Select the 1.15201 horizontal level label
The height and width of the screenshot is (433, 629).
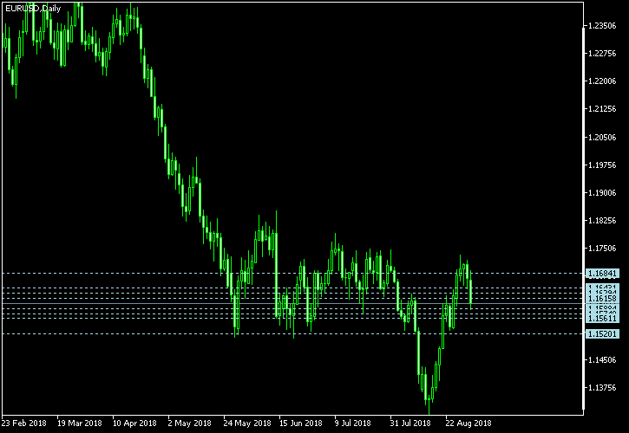point(602,333)
